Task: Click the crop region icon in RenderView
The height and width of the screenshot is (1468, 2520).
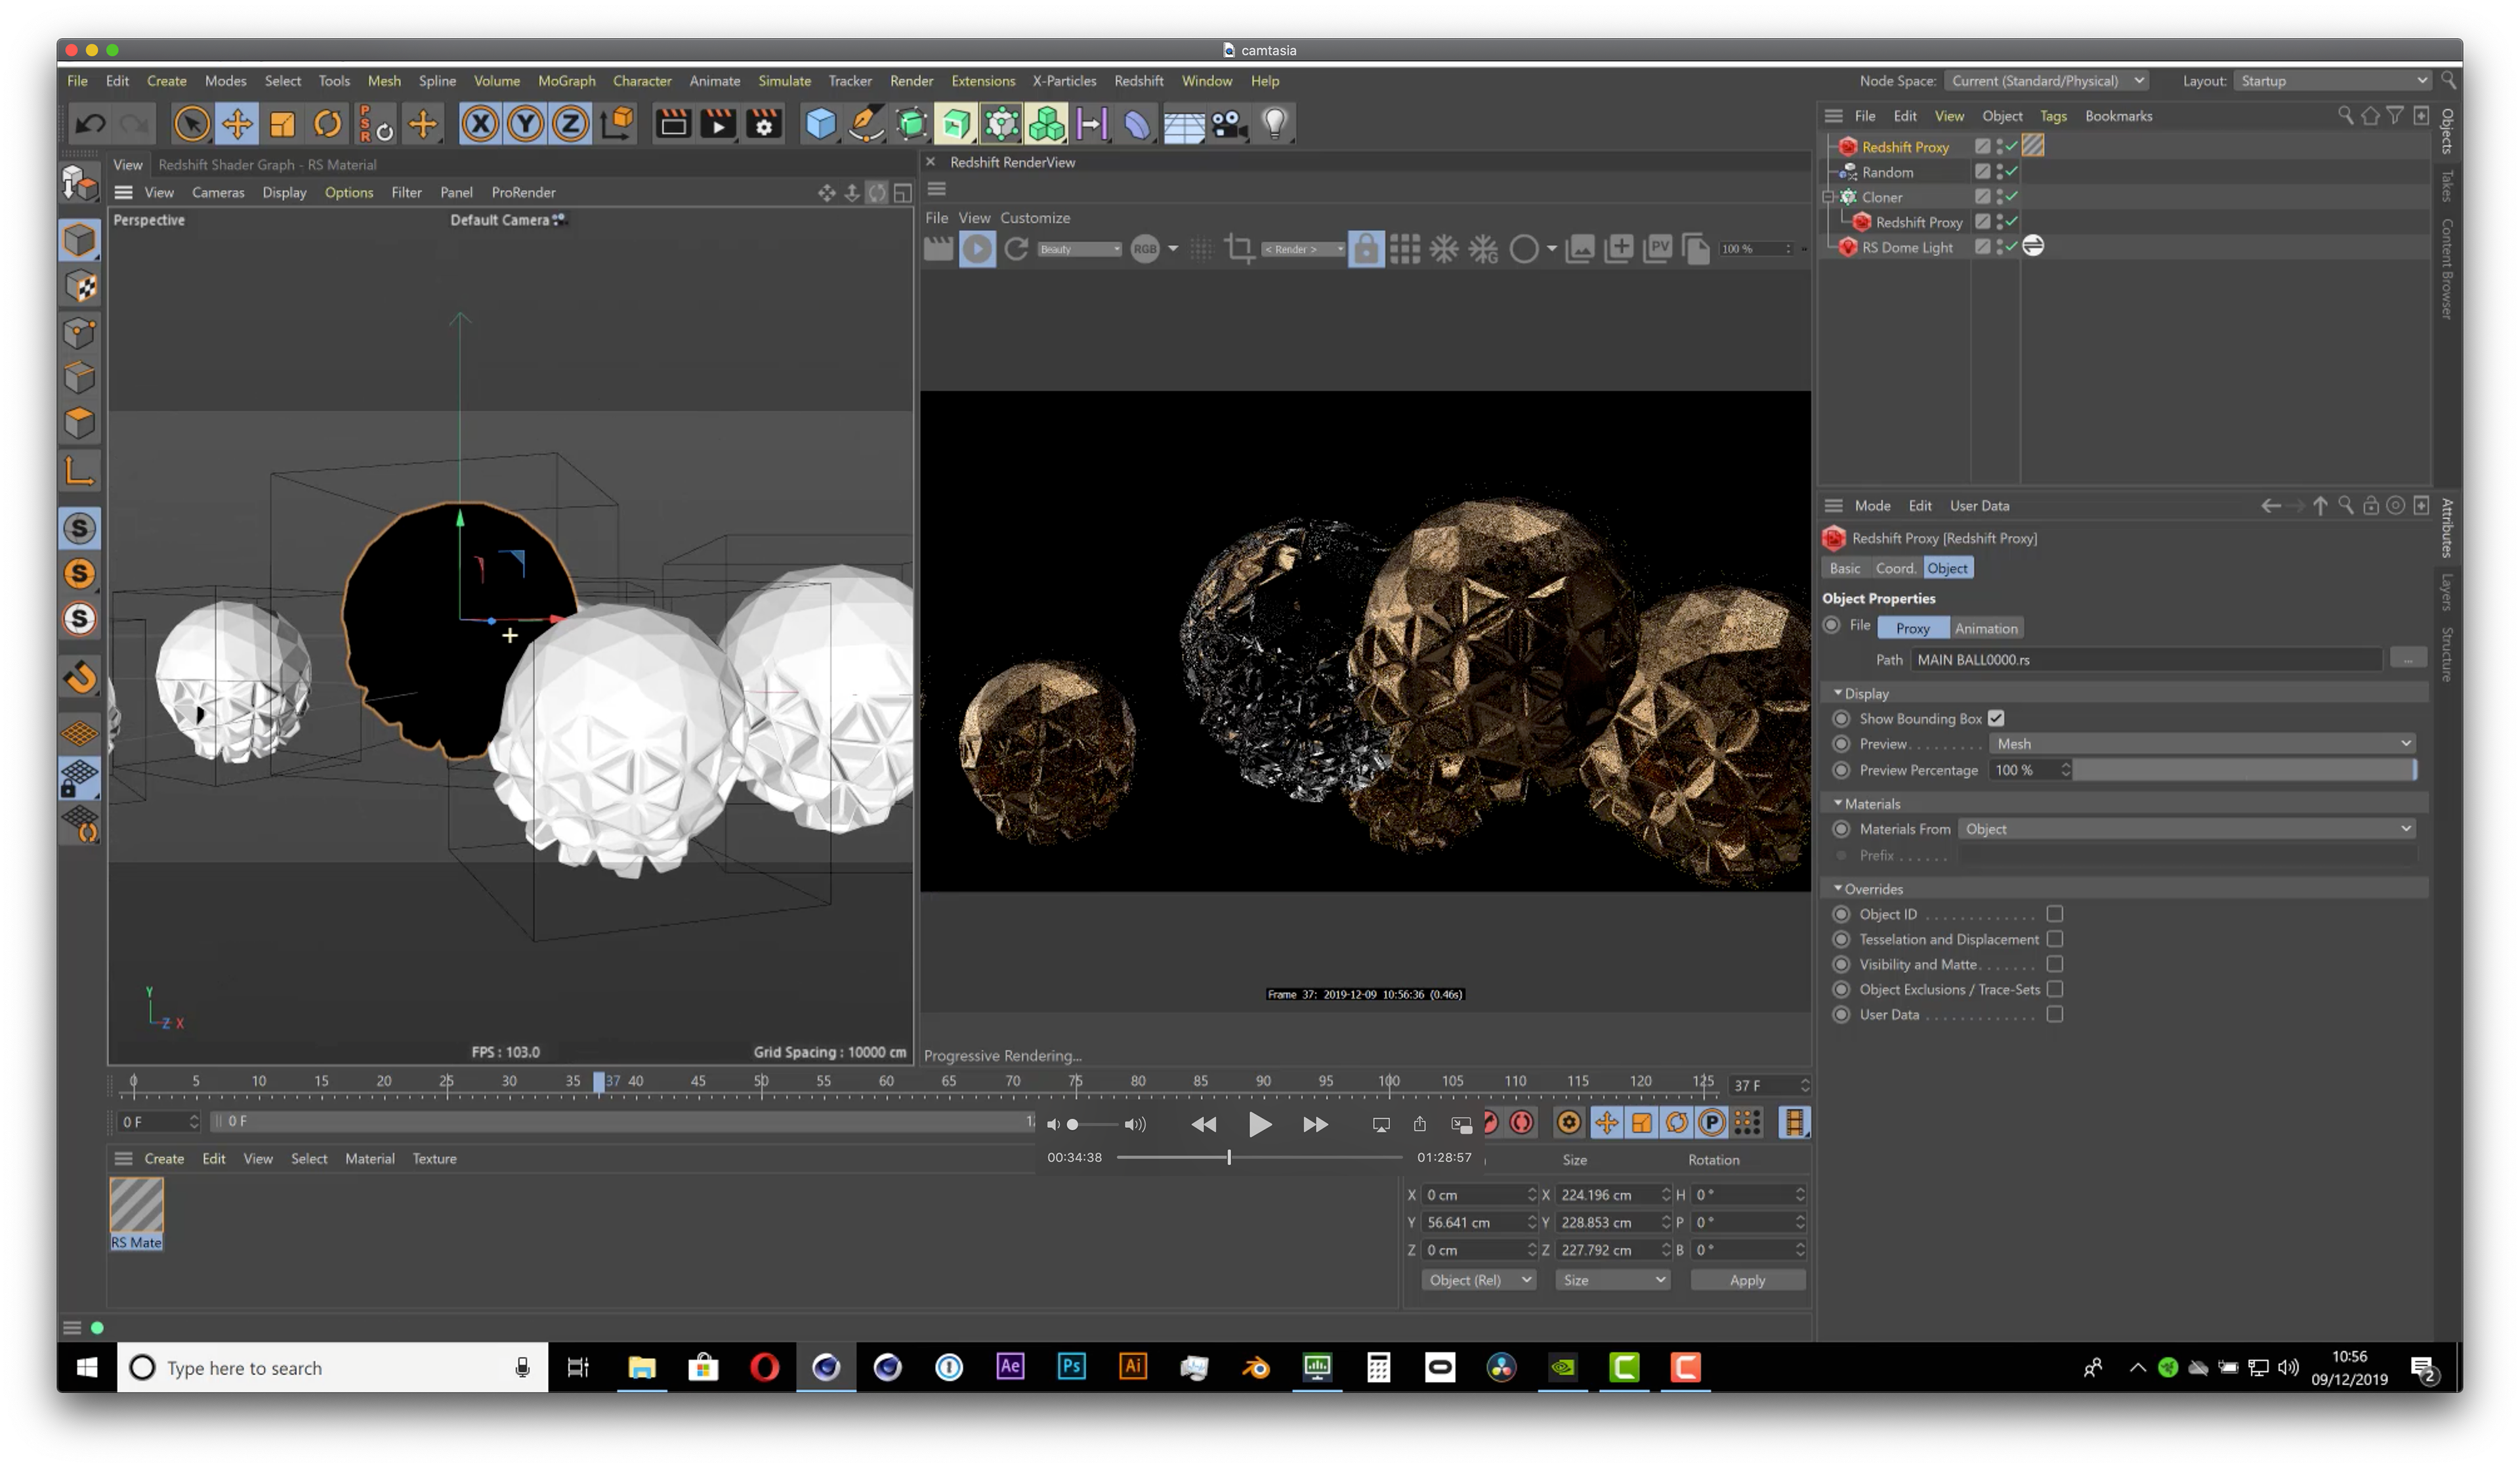Action: [1239, 249]
